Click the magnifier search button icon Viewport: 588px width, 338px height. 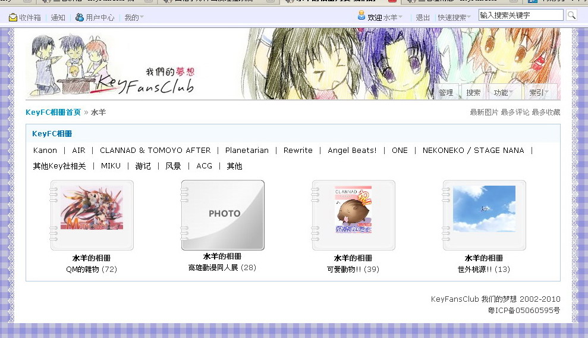coord(571,15)
